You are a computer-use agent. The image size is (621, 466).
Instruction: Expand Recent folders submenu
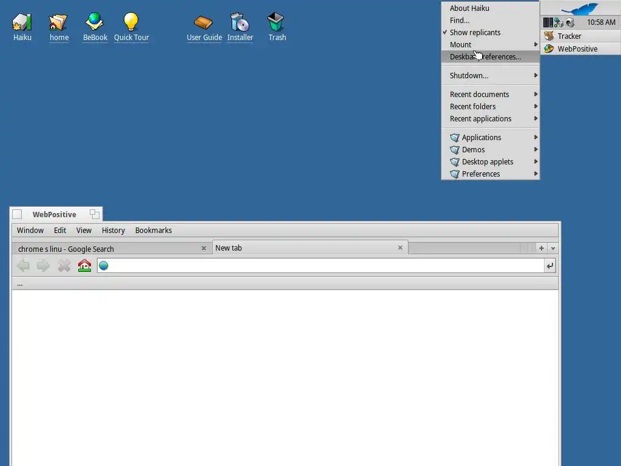pyautogui.click(x=490, y=107)
